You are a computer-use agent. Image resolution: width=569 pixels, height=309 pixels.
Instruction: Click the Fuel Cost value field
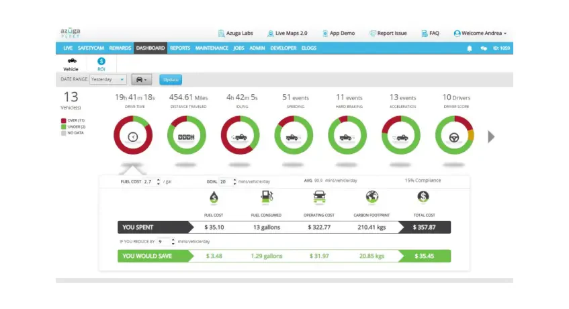coord(149,181)
